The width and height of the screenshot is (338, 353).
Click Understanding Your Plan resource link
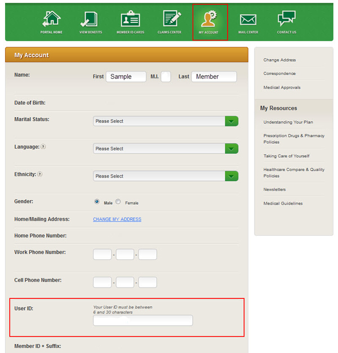click(x=288, y=122)
